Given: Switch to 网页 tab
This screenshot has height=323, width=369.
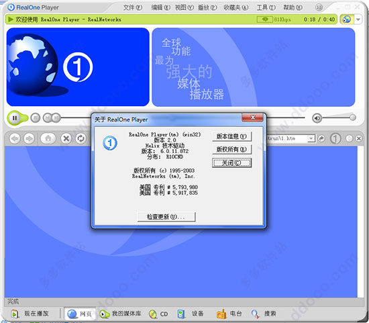Looking at the screenshot, I should point(80,314).
